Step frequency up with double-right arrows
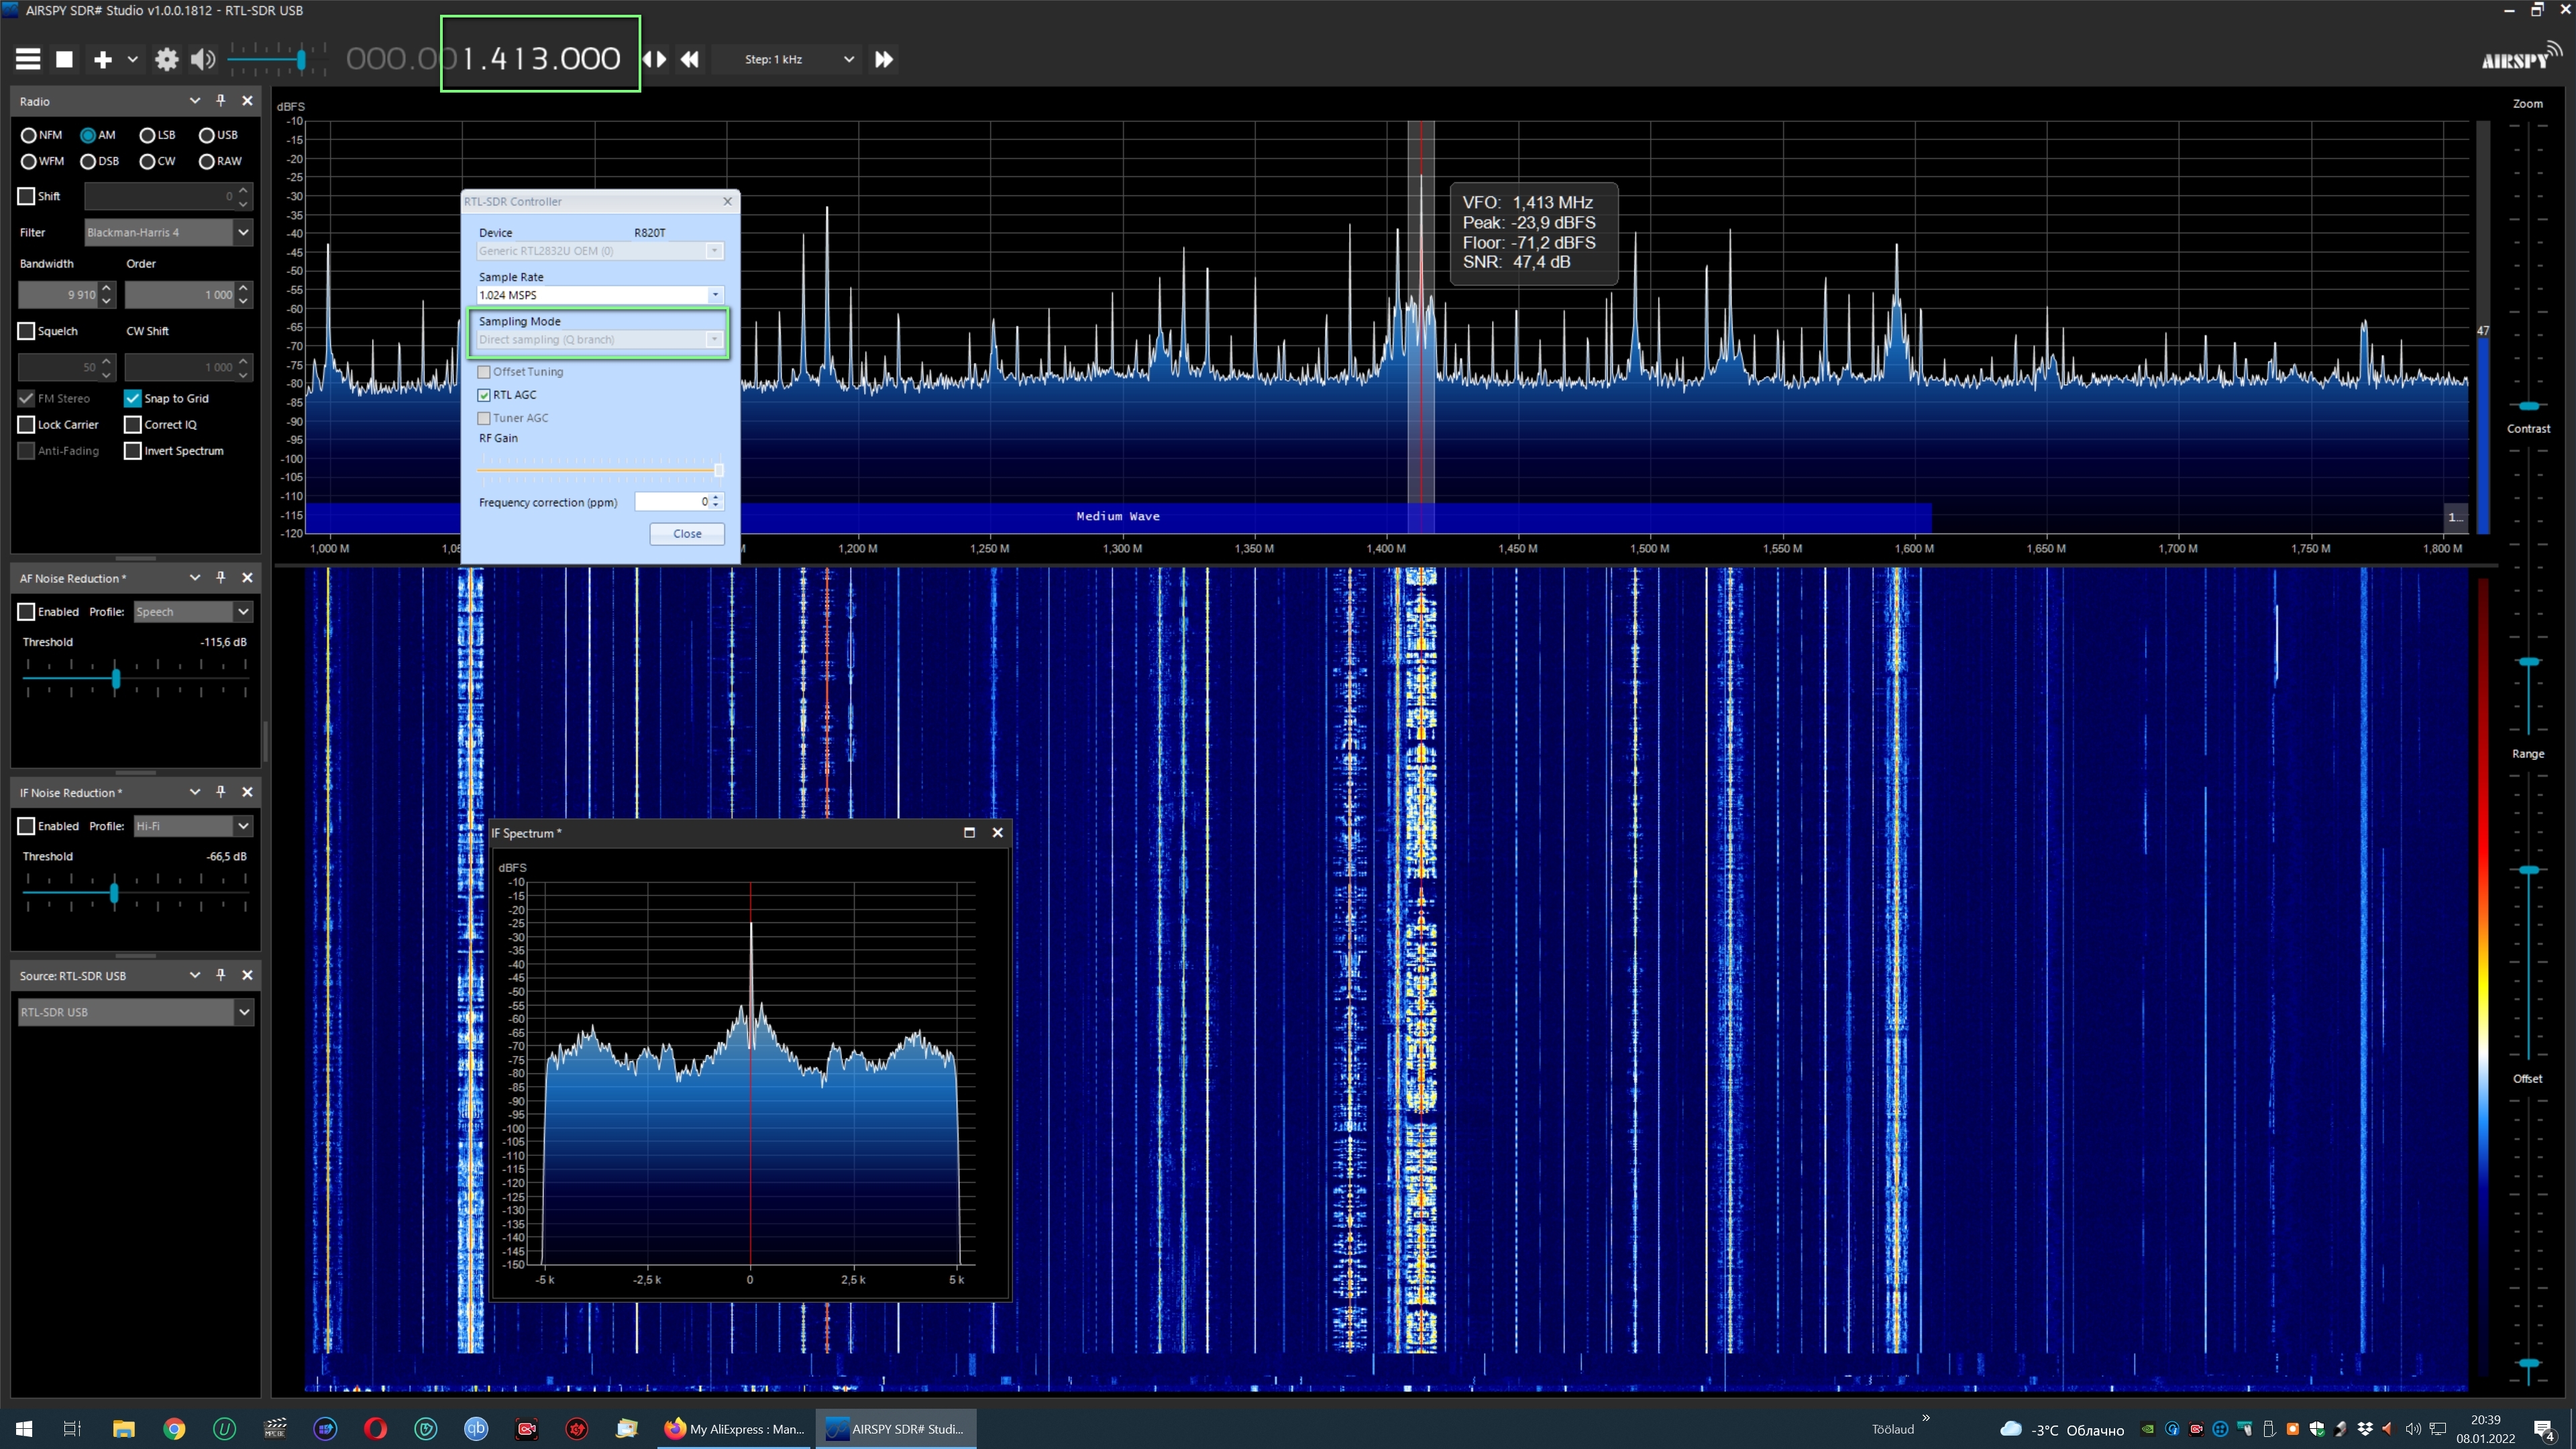The image size is (2576, 1449). coord(884,59)
